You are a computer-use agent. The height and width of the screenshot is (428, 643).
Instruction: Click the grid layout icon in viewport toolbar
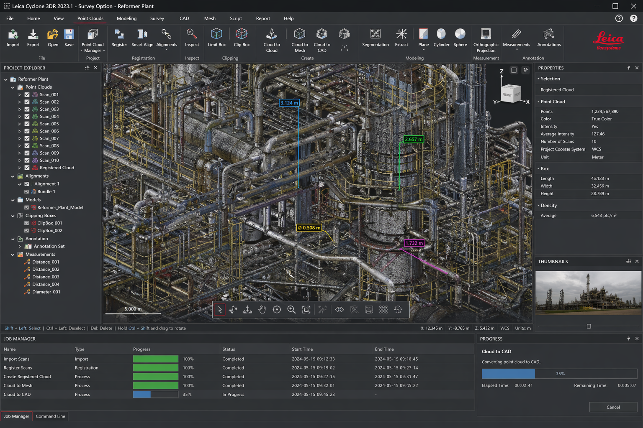tap(383, 309)
